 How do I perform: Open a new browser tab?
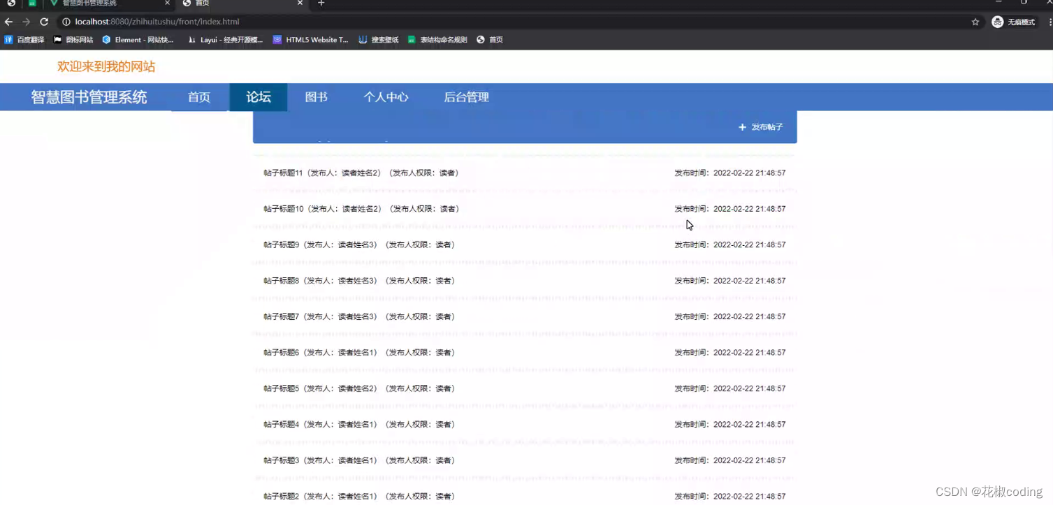(320, 3)
